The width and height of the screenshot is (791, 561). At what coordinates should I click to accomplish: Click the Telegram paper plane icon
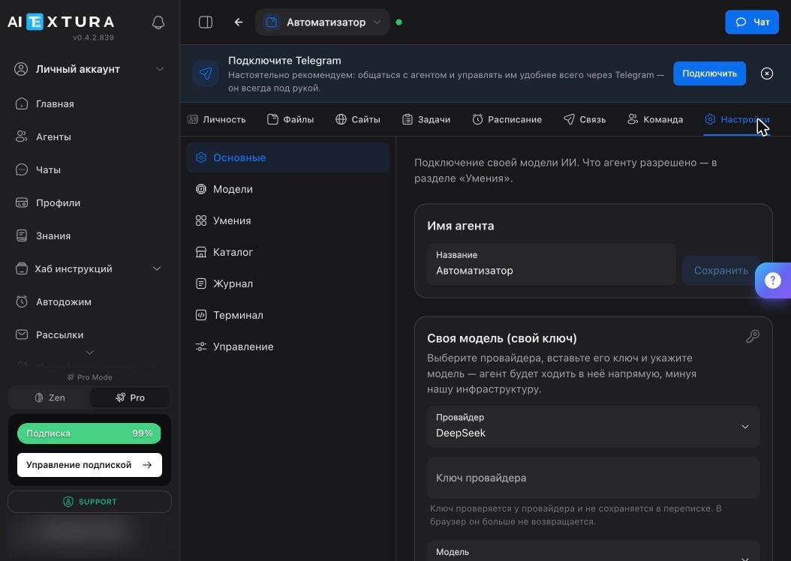click(x=206, y=73)
